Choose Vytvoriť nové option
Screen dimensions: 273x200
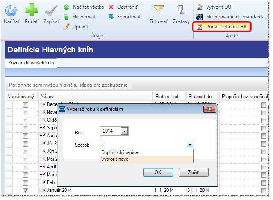(147, 159)
